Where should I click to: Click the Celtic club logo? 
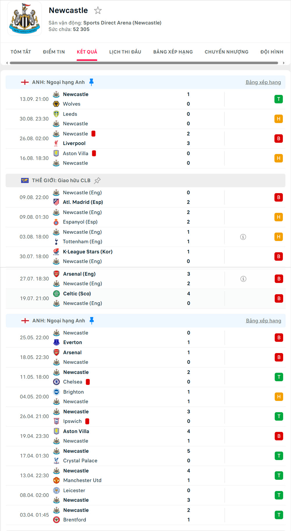pyautogui.click(x=56, y=294)
